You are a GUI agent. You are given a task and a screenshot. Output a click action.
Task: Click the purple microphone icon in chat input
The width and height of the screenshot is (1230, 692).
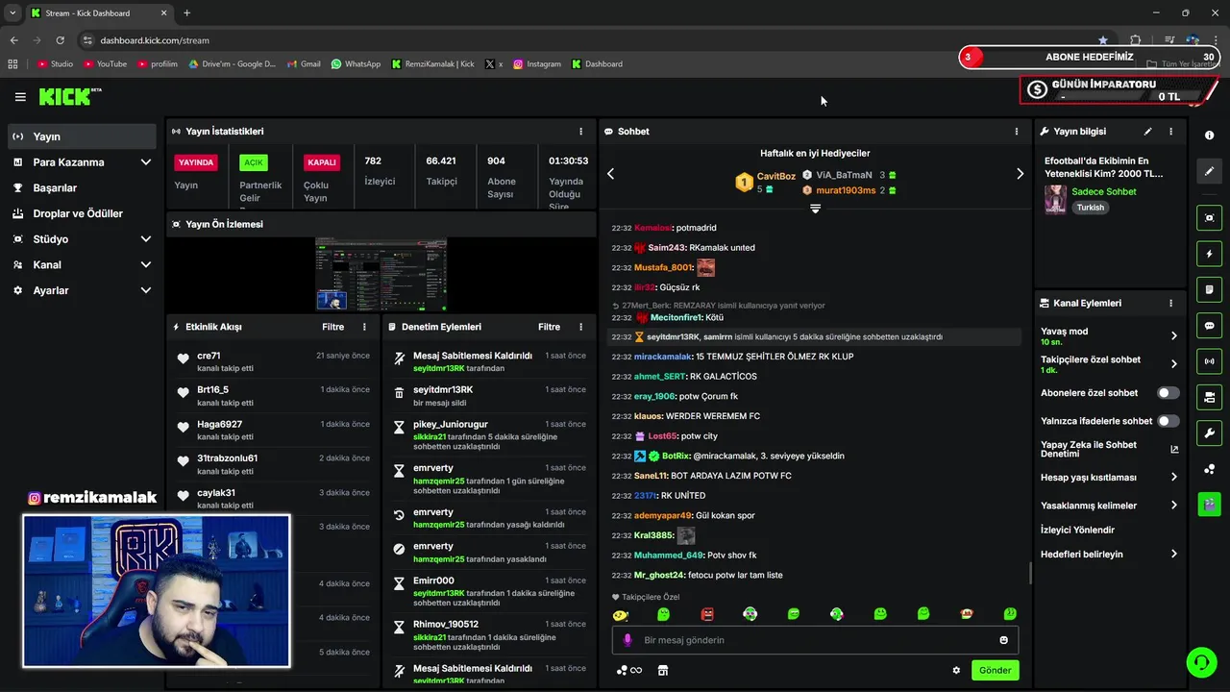click(x=627, y=640)
